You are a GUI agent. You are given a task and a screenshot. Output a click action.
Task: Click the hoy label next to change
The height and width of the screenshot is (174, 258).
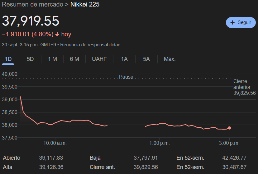(x=66, y=34)
